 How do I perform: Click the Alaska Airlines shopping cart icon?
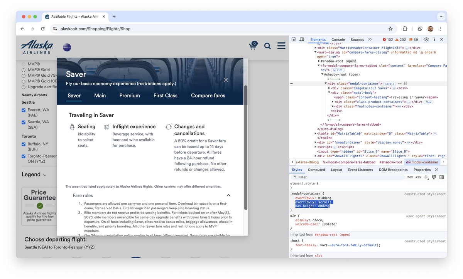tap(253, 46)
